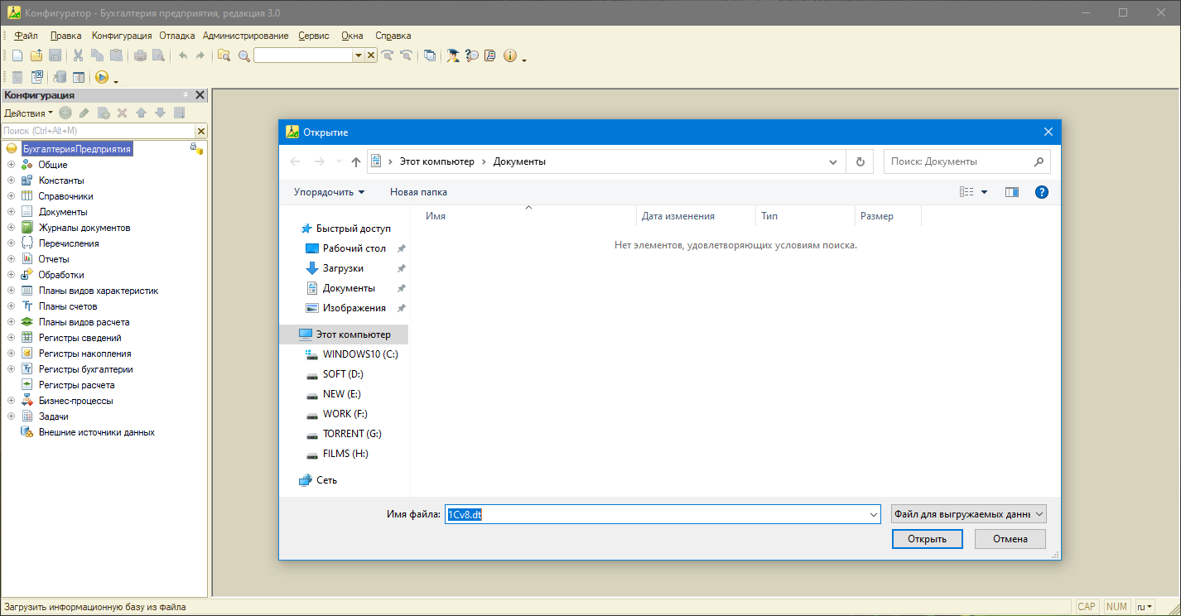Screen dimensions: 1181x616
Task: Clear the toolbar search field with X
Action: (x=371, y=55)
